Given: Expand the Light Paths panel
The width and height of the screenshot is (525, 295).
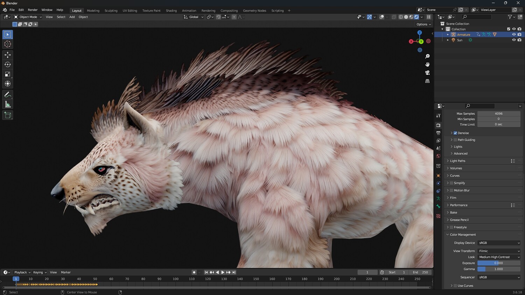Looking at the screenshot, I should pos(457,161).
